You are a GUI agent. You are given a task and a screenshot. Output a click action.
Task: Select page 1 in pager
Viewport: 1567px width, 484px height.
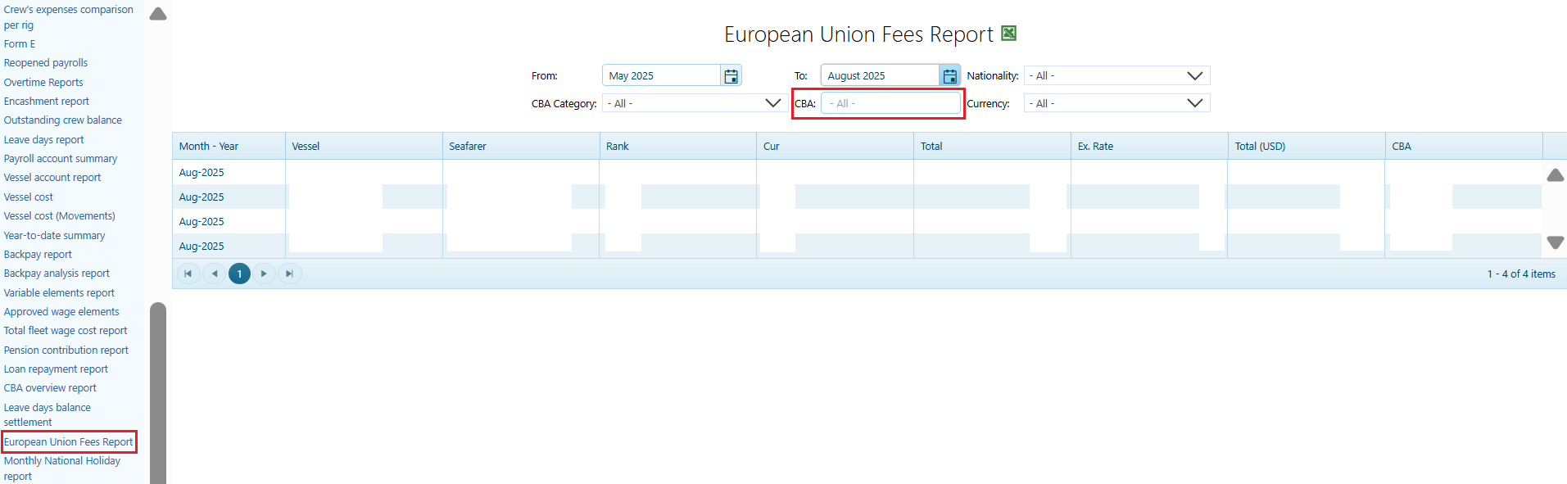tap(239, 274)
